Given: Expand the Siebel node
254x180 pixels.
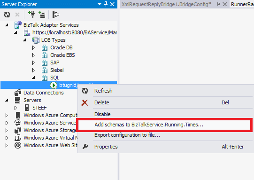Looking at the screenshot, I should click(33, 70).
